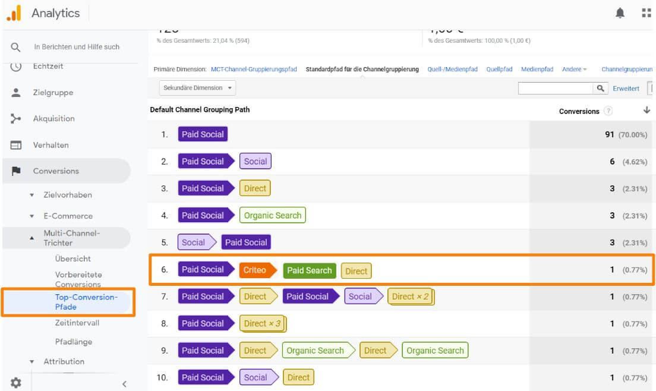Click the Conversions flag icon

point(16,171)
